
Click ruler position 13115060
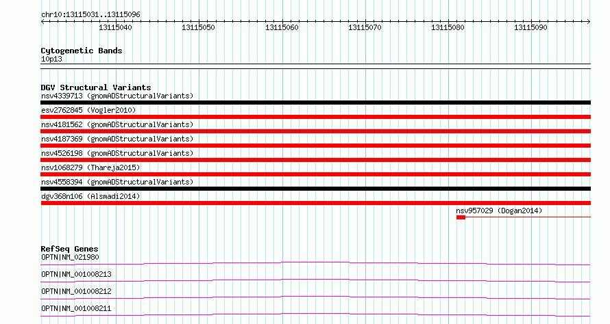pyautogui.click(x=282, y=27)
